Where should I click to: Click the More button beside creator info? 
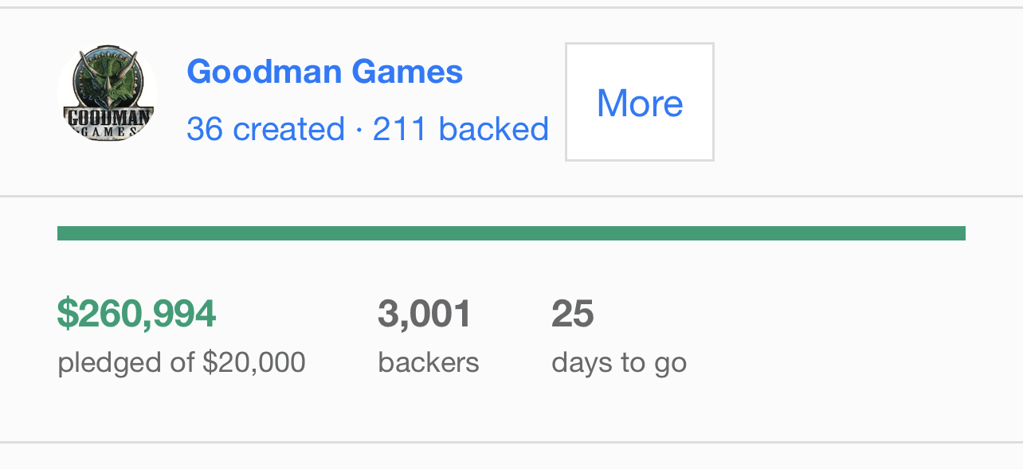[x=640, y=102]
